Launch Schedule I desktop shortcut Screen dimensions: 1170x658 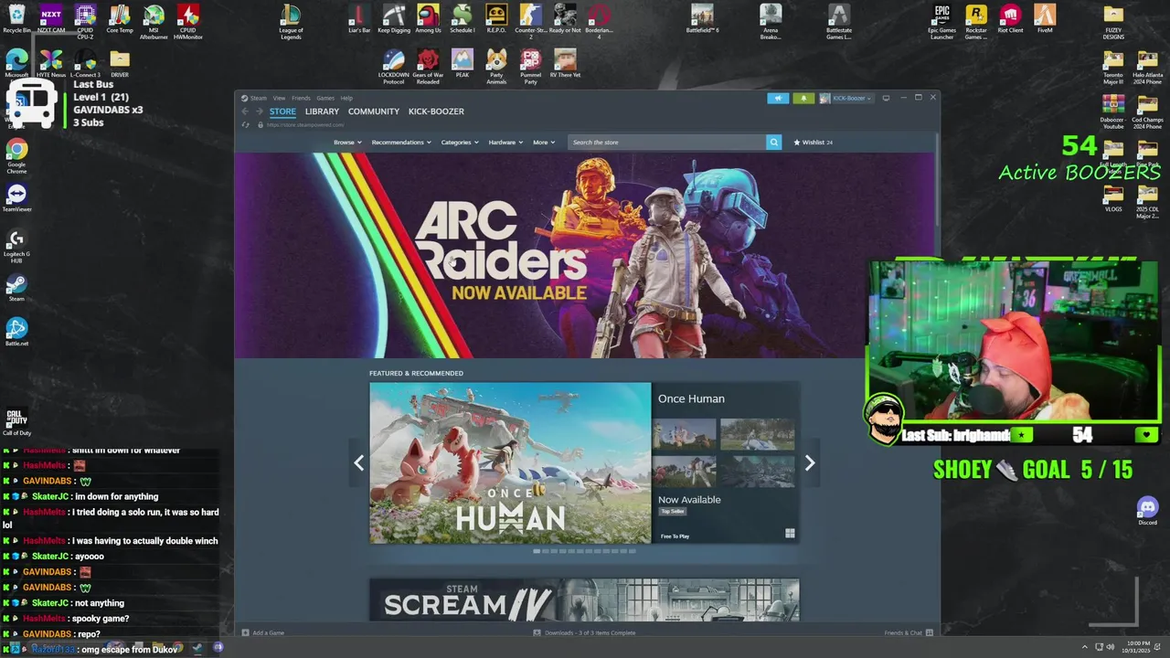point(463,19)
